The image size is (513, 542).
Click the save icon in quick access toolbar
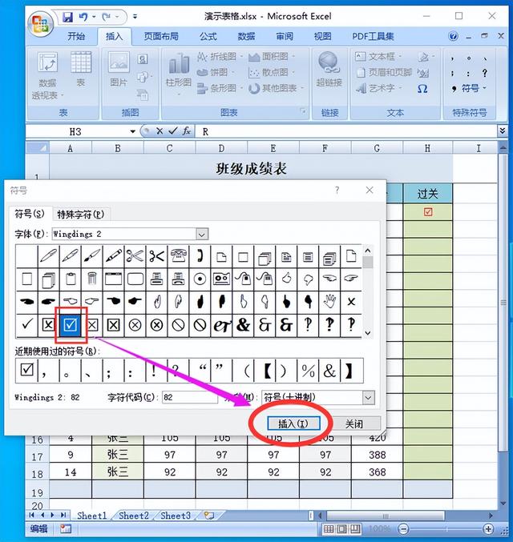click(x=67, y=16)
